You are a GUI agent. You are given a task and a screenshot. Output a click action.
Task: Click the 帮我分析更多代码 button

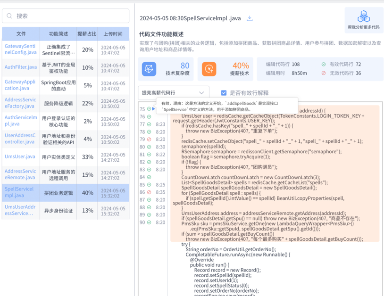pyautogui.click(x=363, y=27)
